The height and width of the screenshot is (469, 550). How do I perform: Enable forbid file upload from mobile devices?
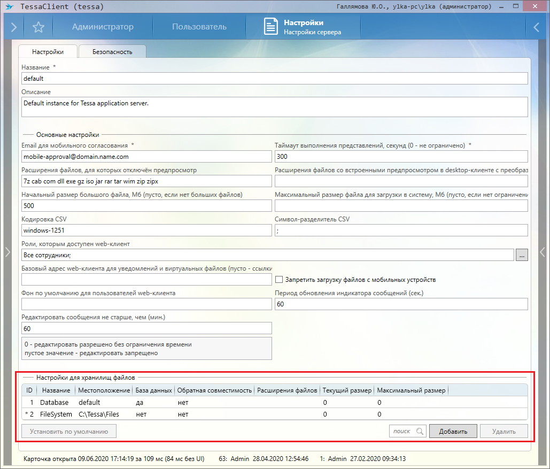tap(278, 279)
